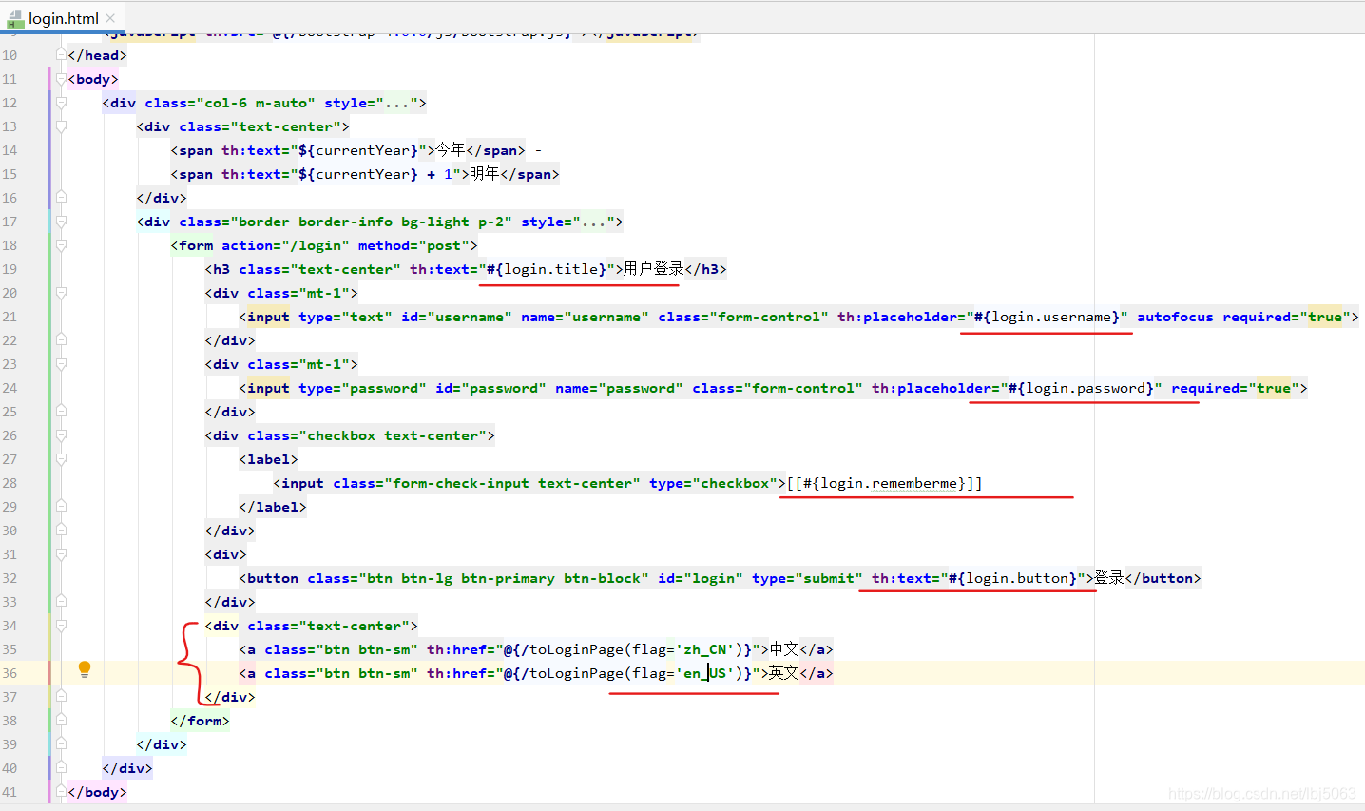Click fold end marker on line 16
This screenshot has width=1365, height=811.
[61, 198]
